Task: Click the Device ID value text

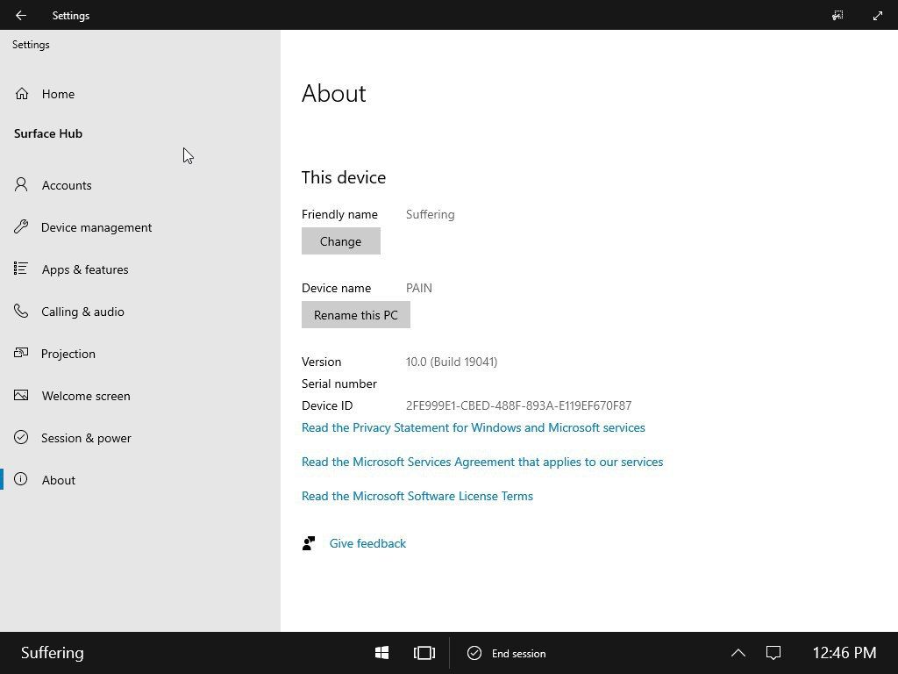Action: [519, 405]
